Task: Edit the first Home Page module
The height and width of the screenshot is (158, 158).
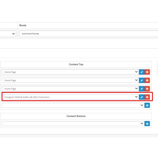Action: coord(142,72)
